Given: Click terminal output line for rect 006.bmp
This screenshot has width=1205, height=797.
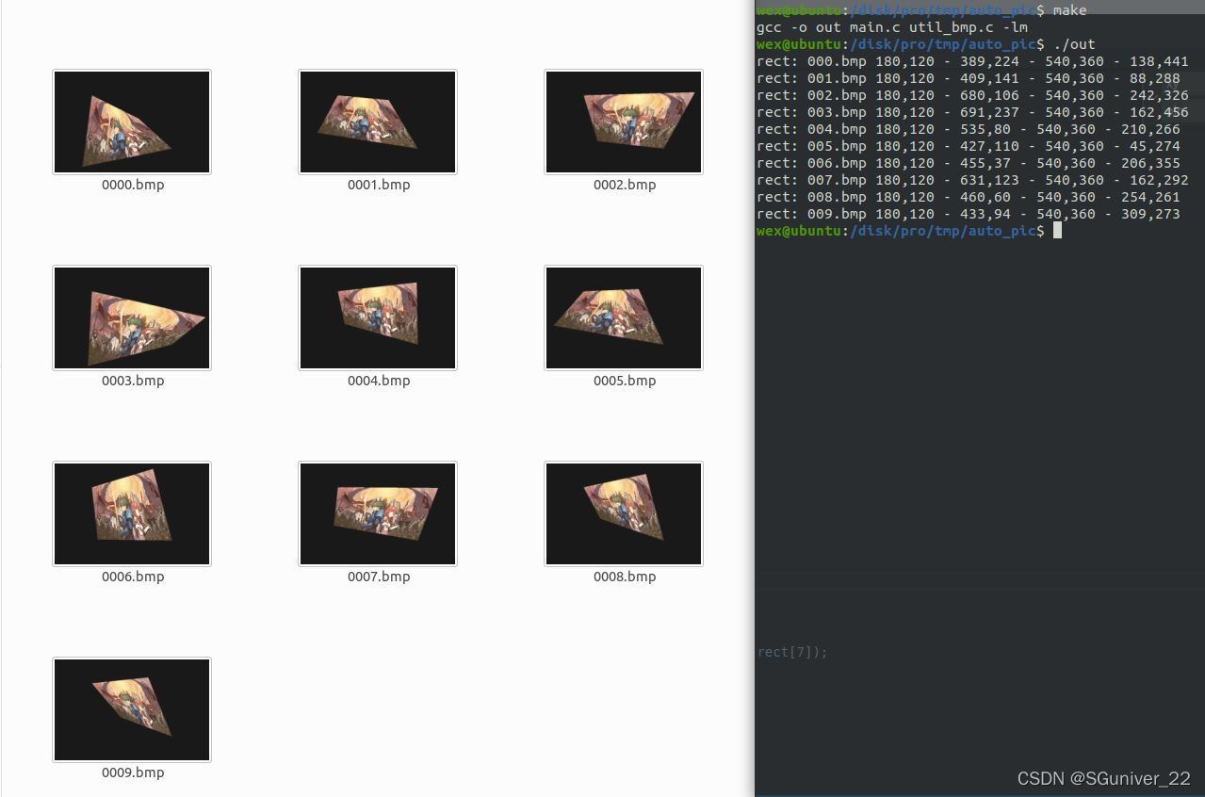Looking at the screenshot, I should (x=969, y=163).
